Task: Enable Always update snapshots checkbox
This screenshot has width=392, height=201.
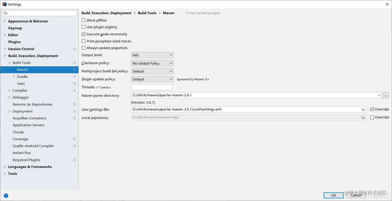Action: point(83,48)
